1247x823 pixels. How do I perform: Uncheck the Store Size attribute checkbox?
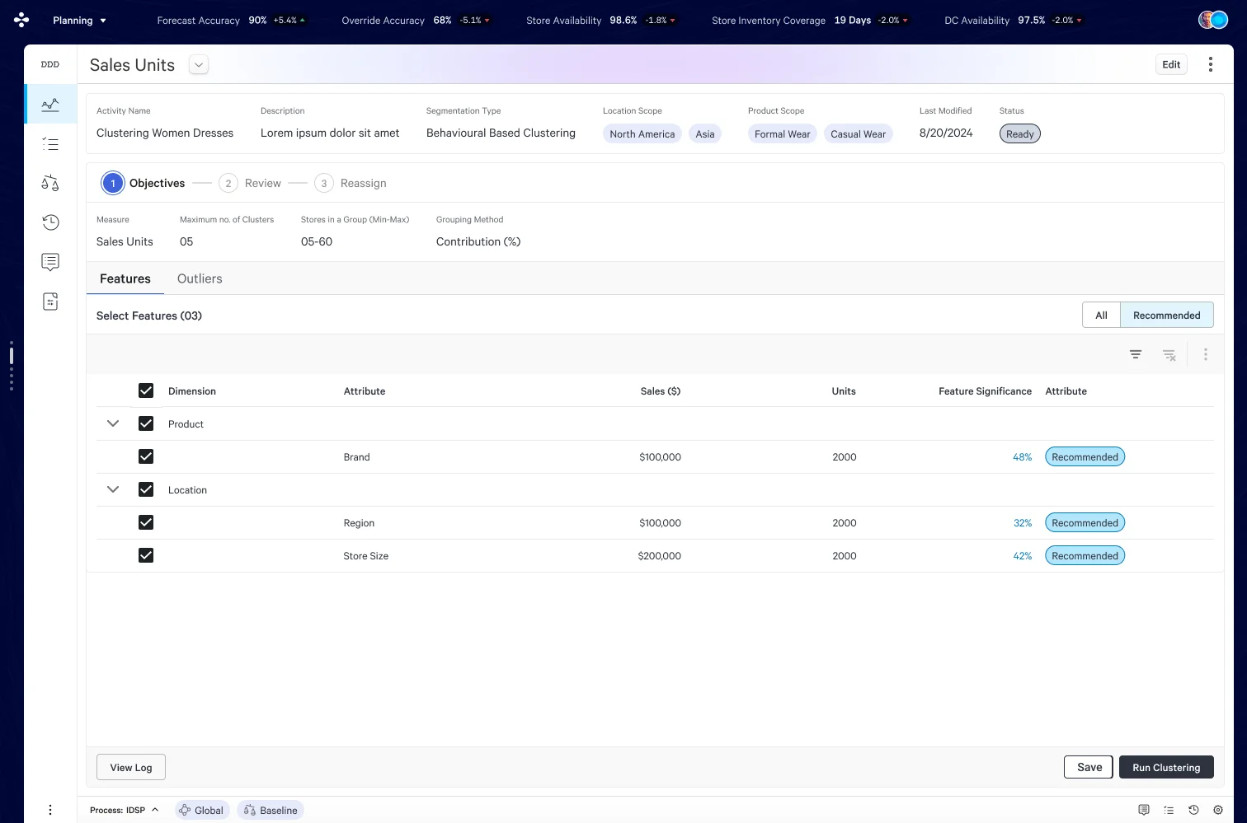(146, 555)
